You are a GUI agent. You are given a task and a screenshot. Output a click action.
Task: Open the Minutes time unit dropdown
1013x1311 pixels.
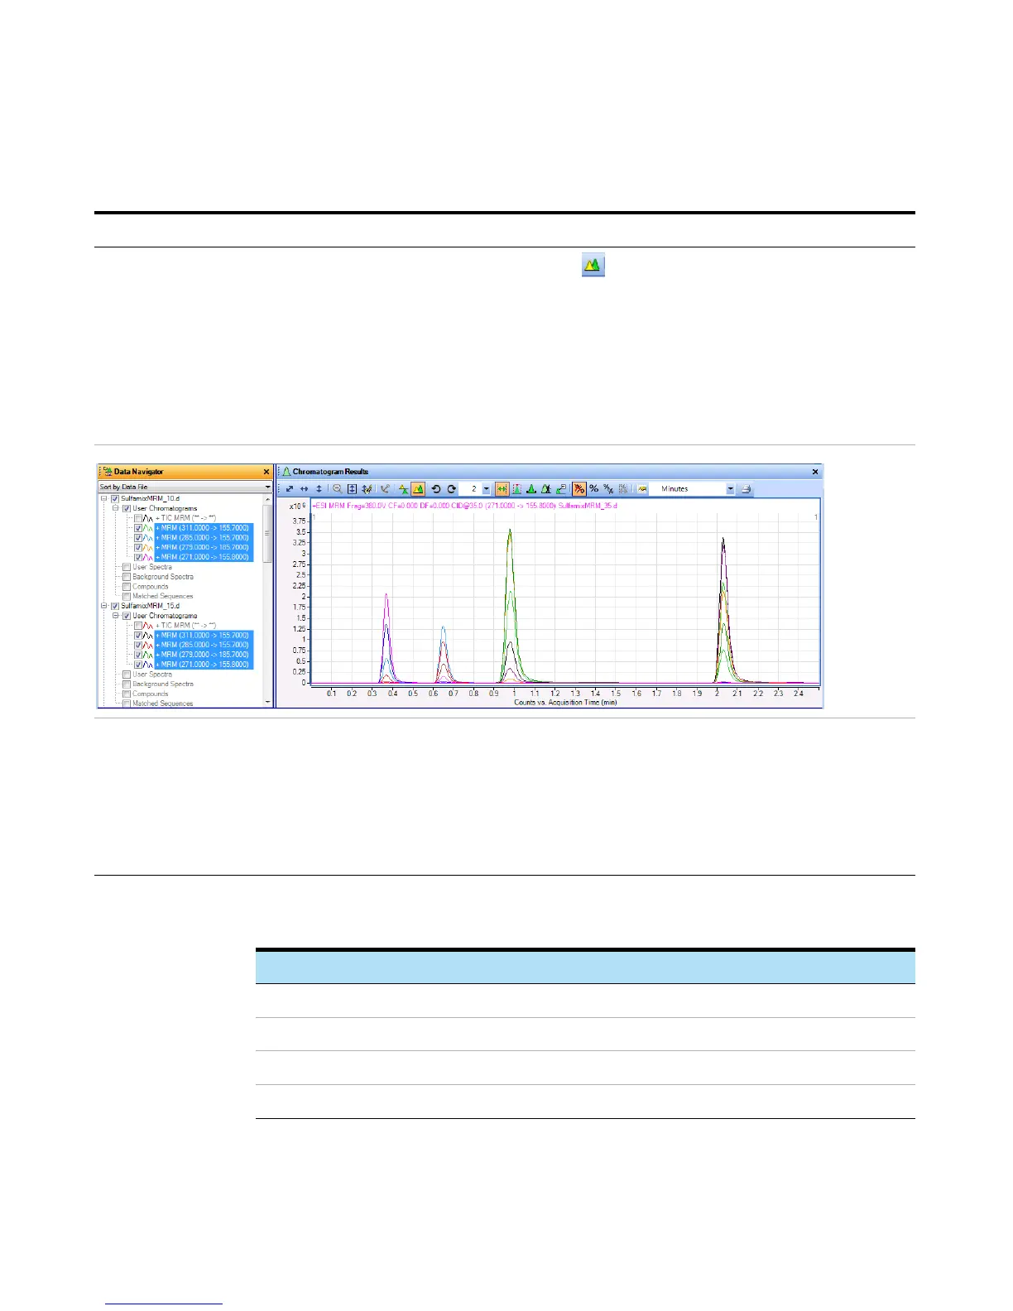click(x=730, y=489)
